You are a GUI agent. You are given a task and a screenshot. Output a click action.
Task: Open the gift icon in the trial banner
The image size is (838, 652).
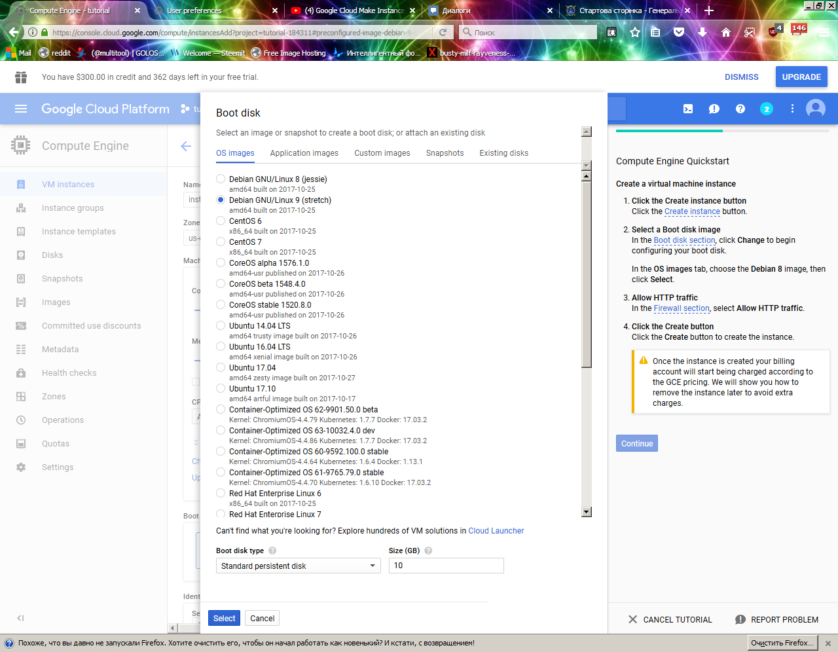tap(21, 77)
